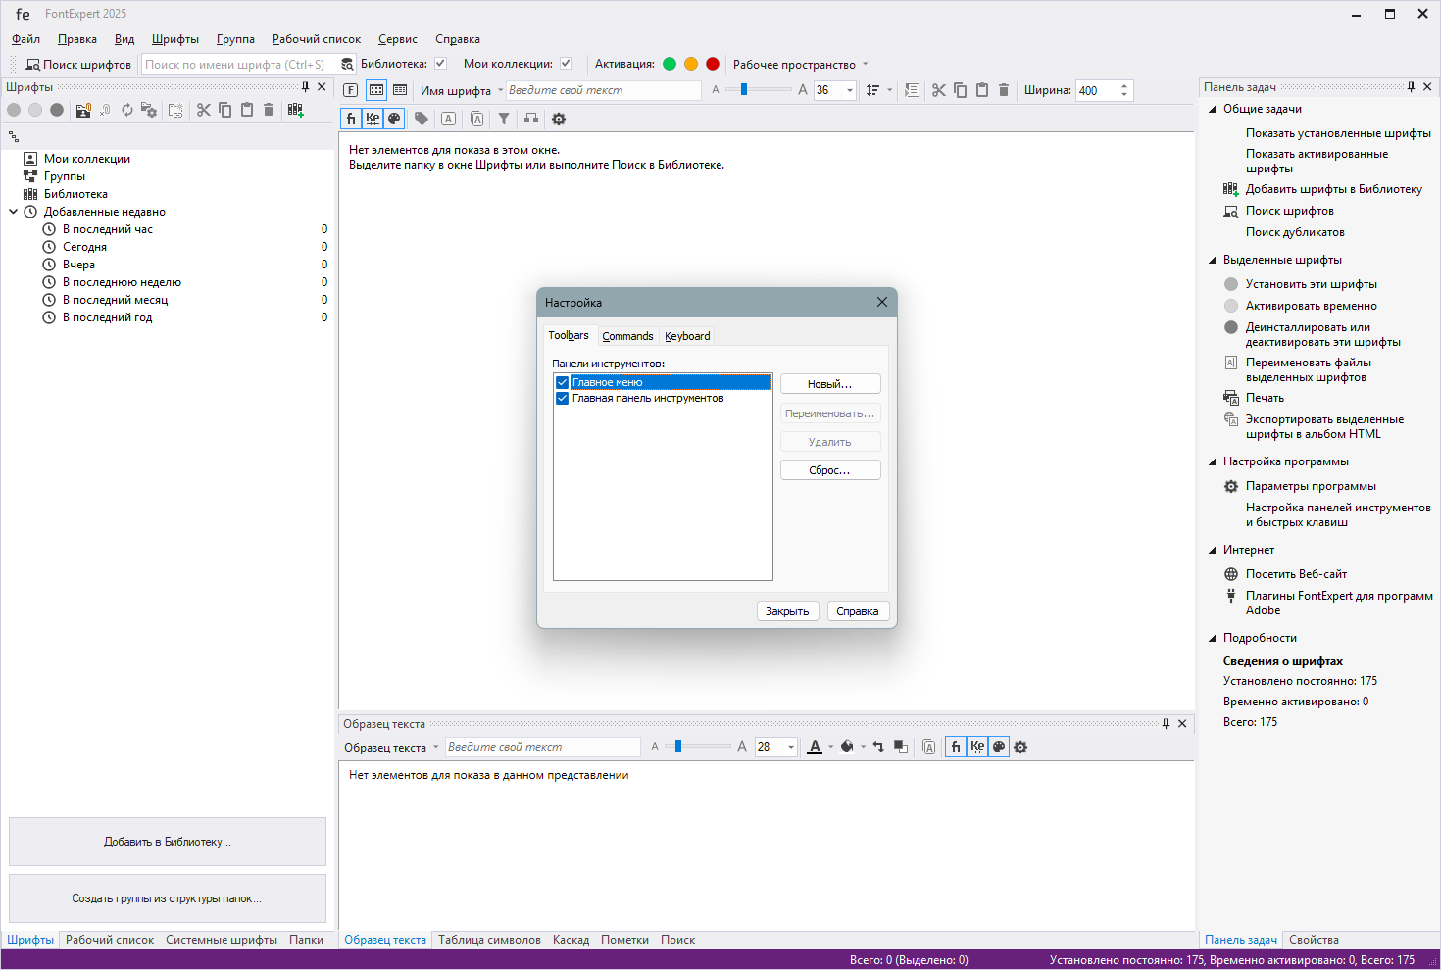Uncheck the Мои коллекции checkbox
This screenshot has height=970, width=1441.
tap(566, 64)
